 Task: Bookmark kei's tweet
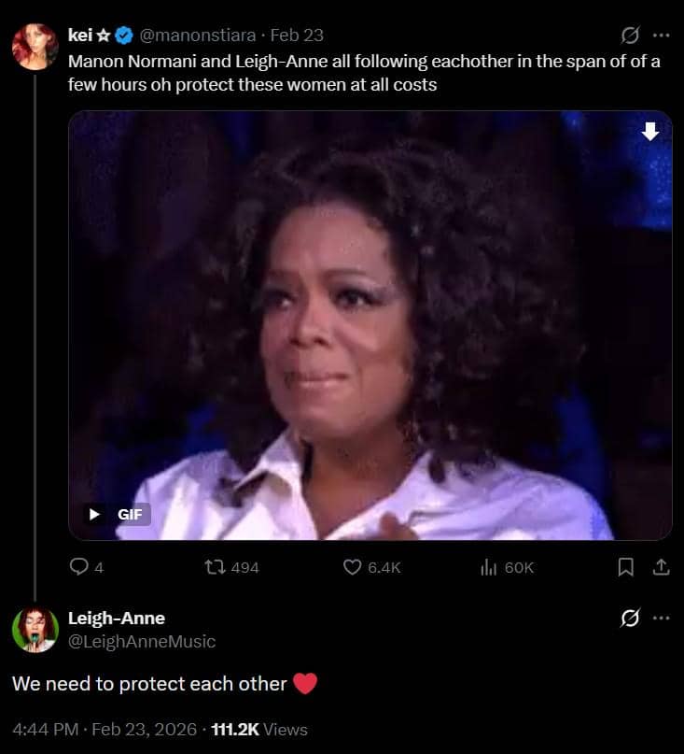tap(626, 567)
